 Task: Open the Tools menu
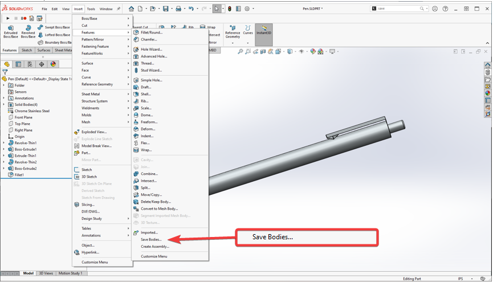pyautogui.click(x=91, y=9)
